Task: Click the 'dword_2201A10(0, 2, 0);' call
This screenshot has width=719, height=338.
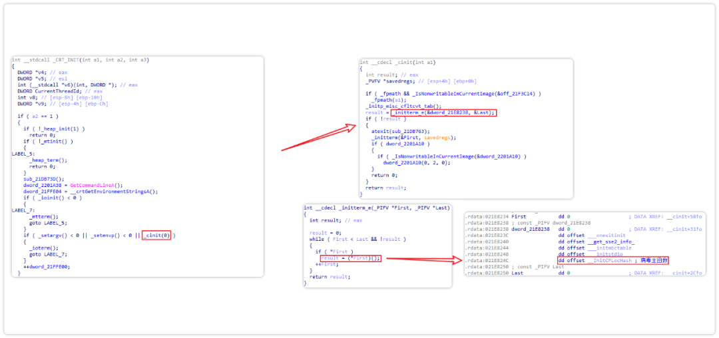Action: coord(416,162)
